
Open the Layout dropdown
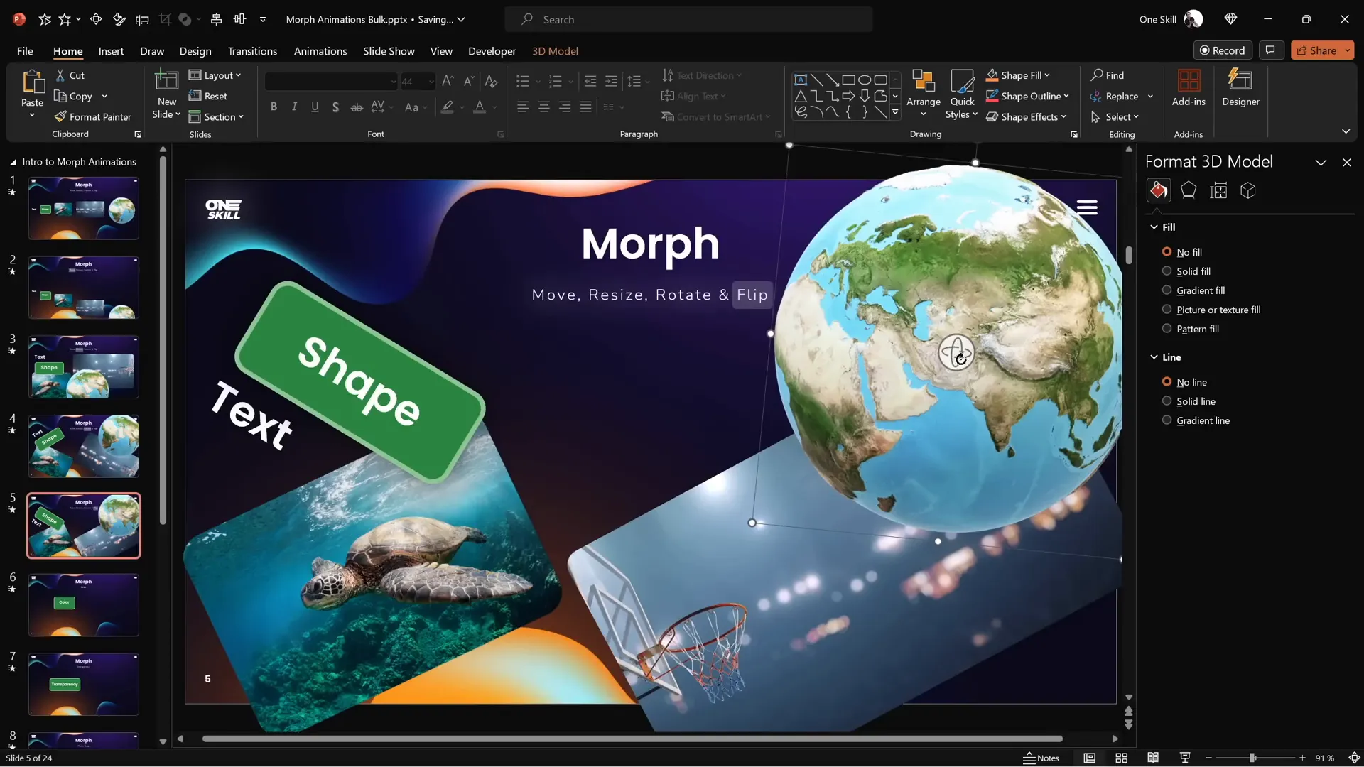tap(215, 75)
